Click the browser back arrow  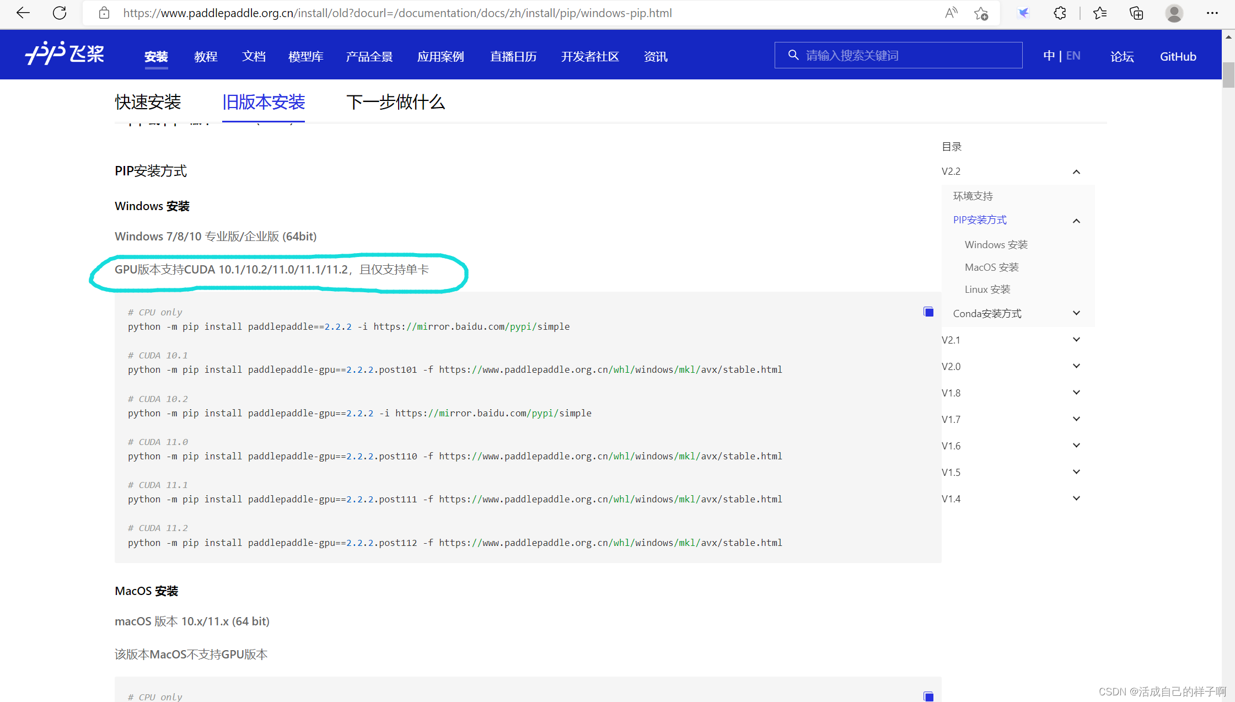pos(23,13)
